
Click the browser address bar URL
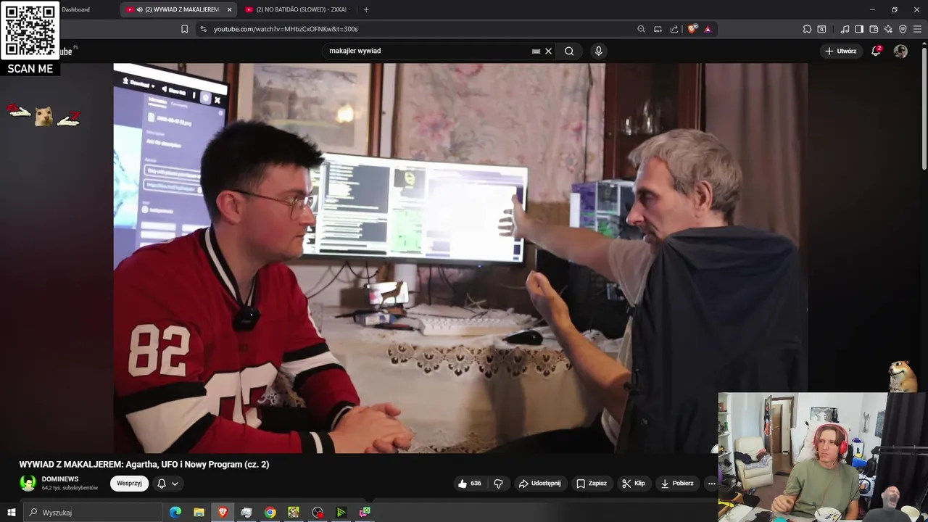[x=286, y=29]
